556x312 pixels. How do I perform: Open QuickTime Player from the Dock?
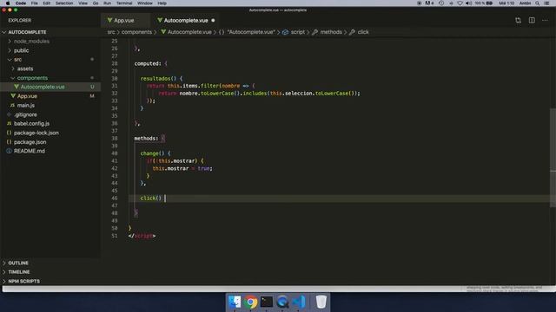(282, 302)
